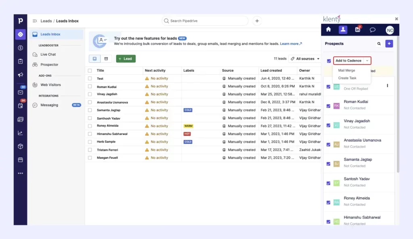Open Products cube icon in sidebar

pos(20,146)
